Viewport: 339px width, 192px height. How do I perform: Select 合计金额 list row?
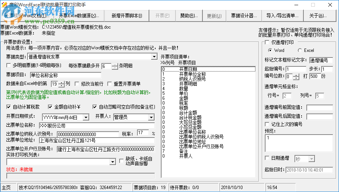208,113
